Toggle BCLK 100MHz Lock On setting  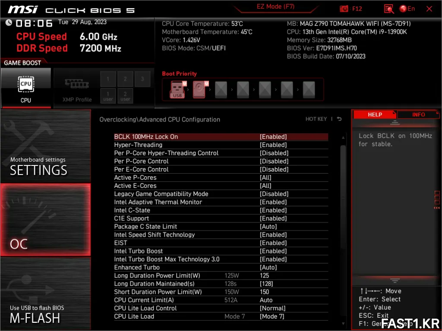click(221, 137)
